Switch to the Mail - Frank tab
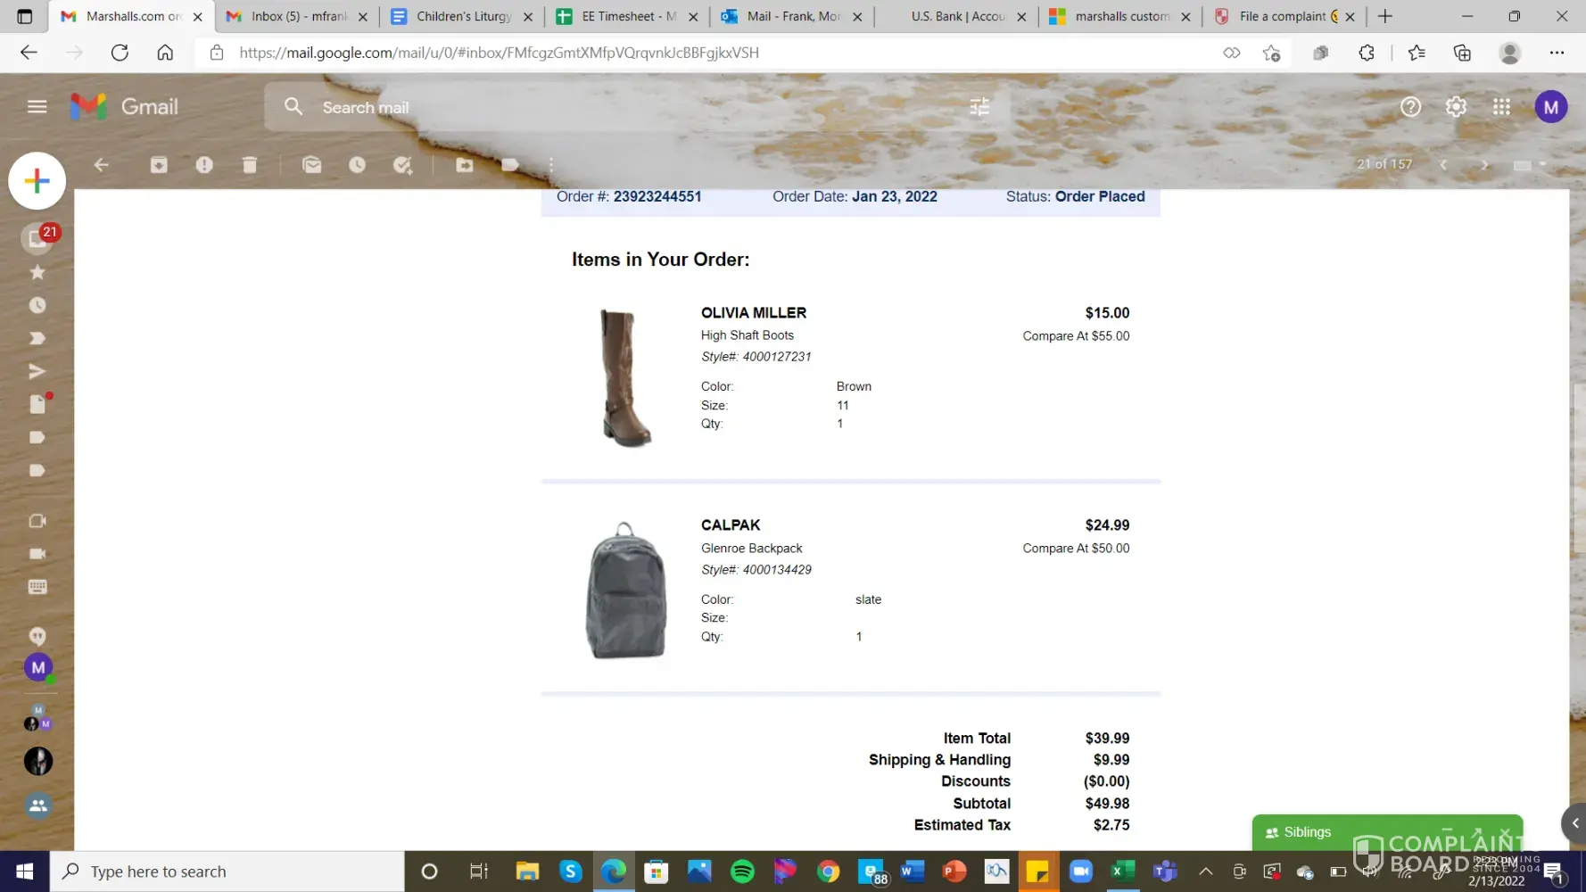 click(792, 16)
